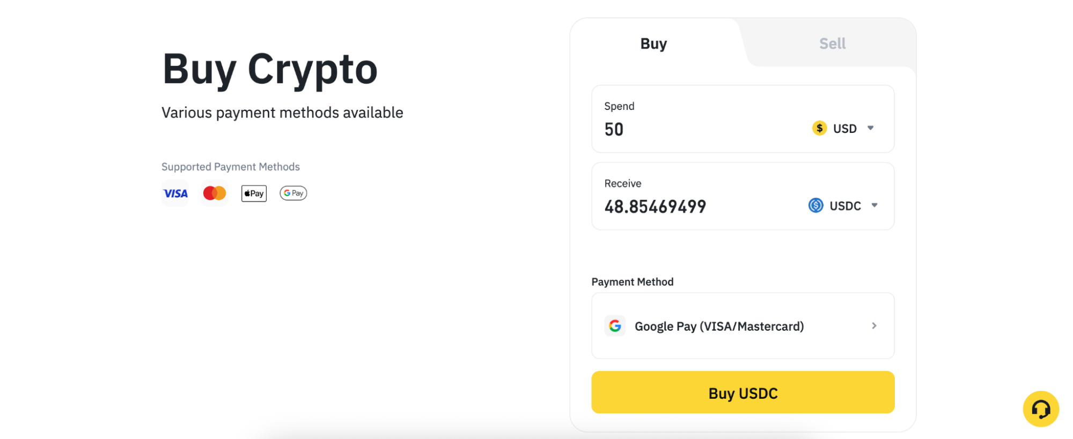Expand the Google Pay payment method options
Image resolution: width=1073 pixels, height=439 pixels.
click(874, 325)
